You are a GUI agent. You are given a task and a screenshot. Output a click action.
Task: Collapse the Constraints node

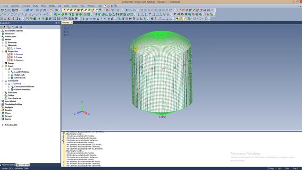pos(3,81)
